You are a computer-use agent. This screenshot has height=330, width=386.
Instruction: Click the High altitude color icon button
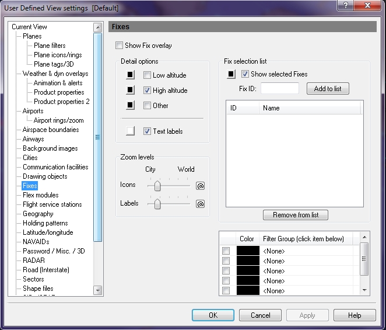(131, 91)
